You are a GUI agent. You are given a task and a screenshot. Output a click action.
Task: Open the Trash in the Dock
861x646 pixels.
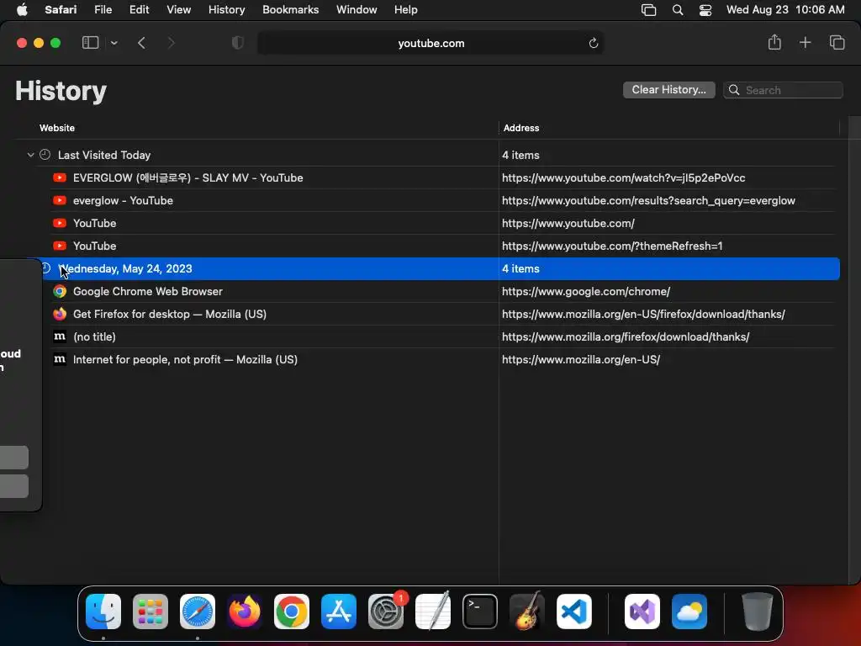click(x=757, y=612)
